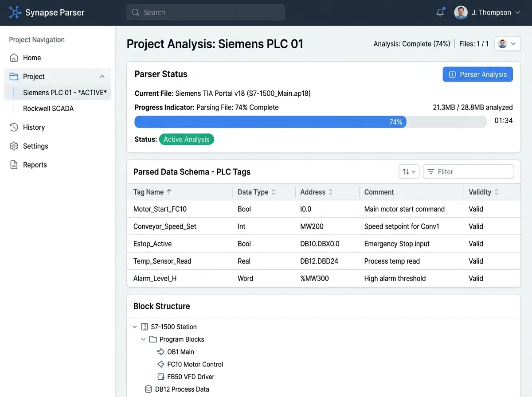Click '21.3MB / 28.8MB analyzed' text
The height and width of the screenshot is (397, 532).
473,107
